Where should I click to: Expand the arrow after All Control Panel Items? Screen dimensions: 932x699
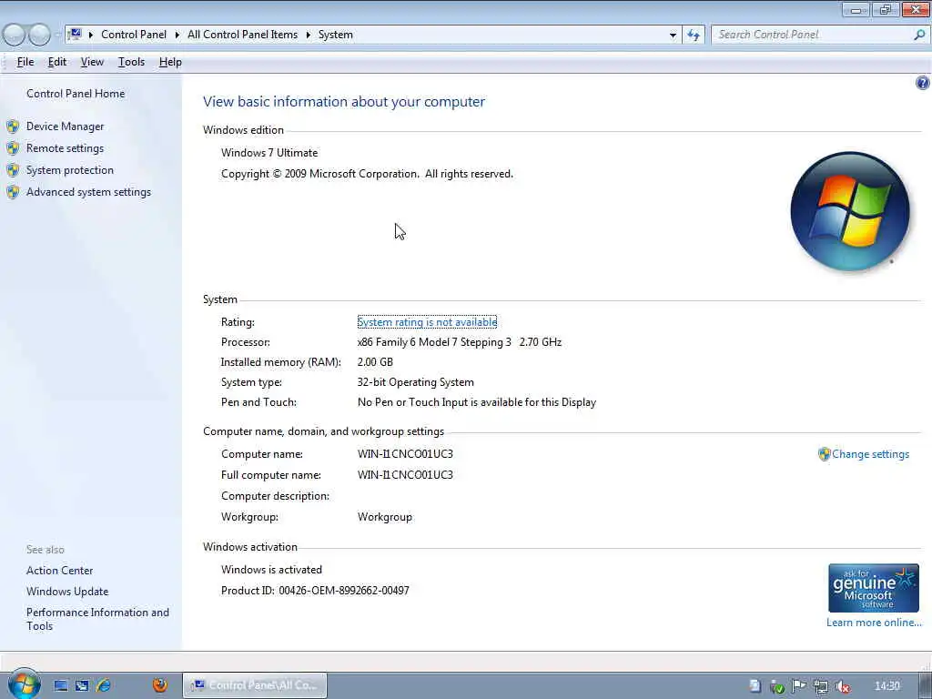(x=308, y=35)
